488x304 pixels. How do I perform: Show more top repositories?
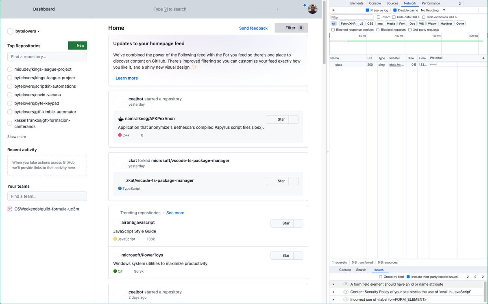coord(17,137)
